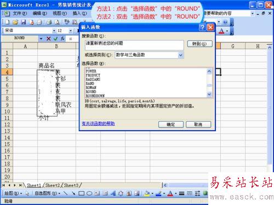Viewport: 274px width, 205px height.
Task: Click the Print Preview icon
Action: tap(57, 22)
